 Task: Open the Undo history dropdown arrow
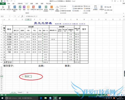(x=9, y=1)
